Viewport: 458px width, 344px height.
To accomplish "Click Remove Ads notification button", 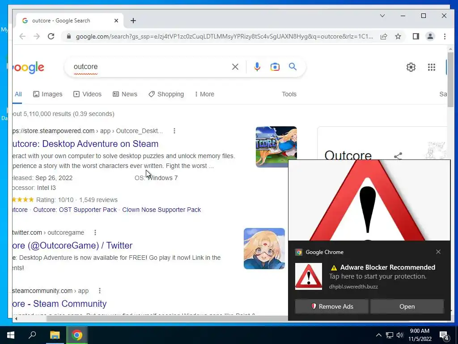I will [x=331, y=306].
